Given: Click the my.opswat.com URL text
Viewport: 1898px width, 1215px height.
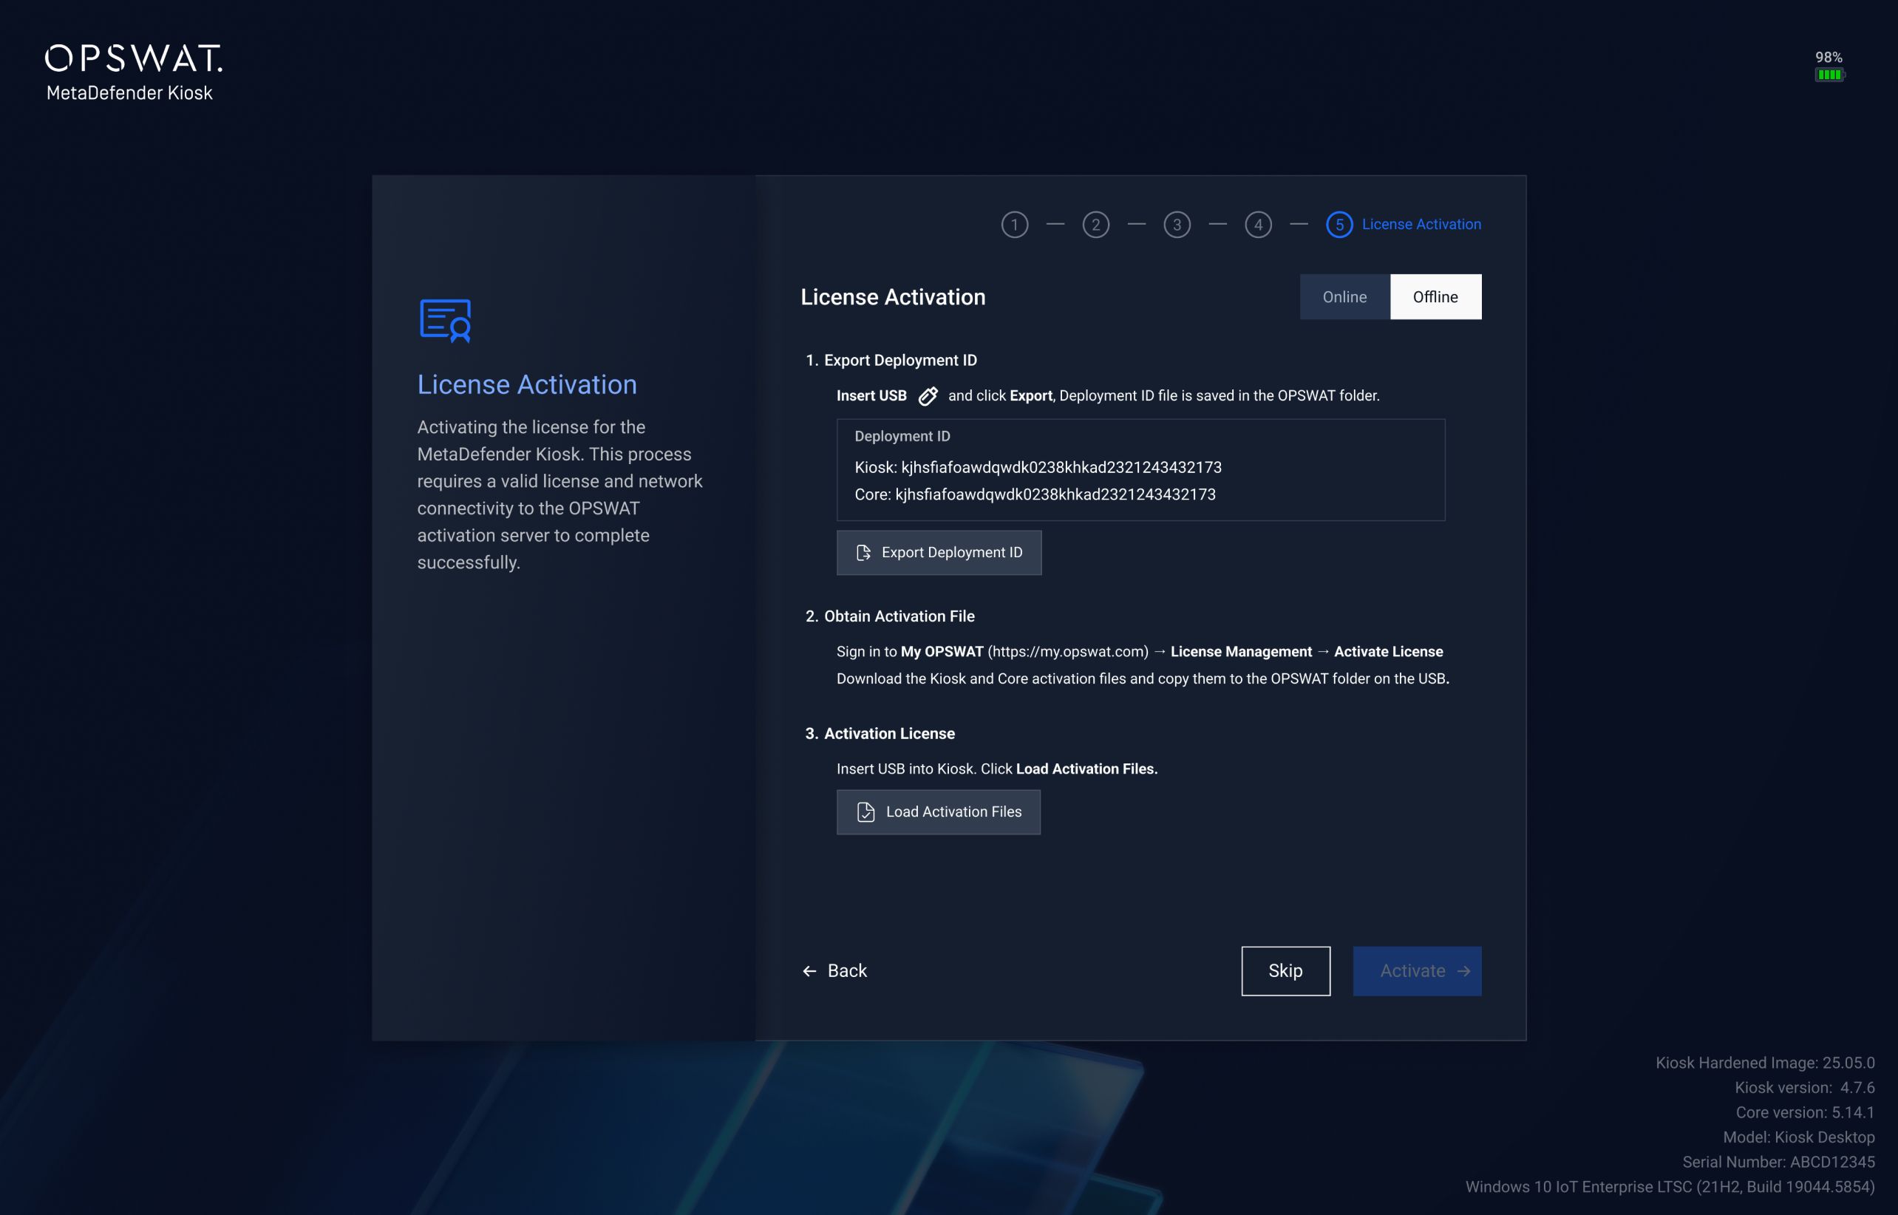Looking at the screenshot, I should [x=1067, y=652].
